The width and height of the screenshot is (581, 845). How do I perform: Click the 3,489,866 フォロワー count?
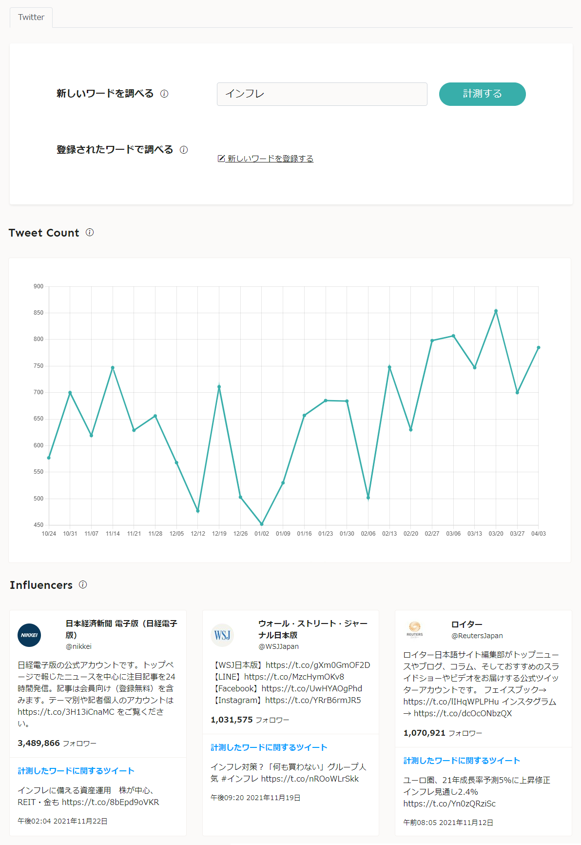click(57, 743)
